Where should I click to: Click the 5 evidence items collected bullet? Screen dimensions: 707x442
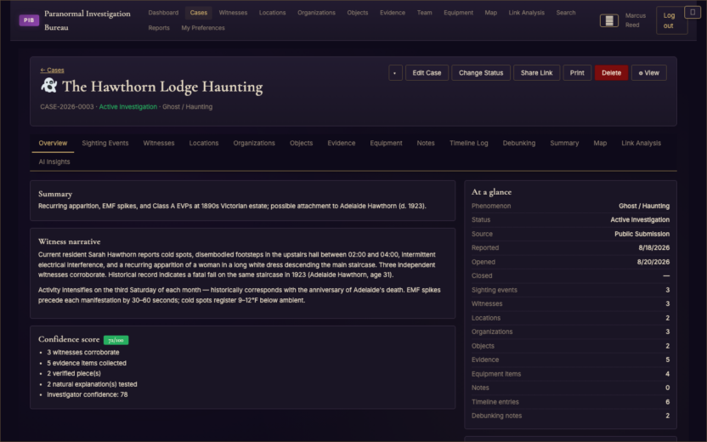click(87, 363)
